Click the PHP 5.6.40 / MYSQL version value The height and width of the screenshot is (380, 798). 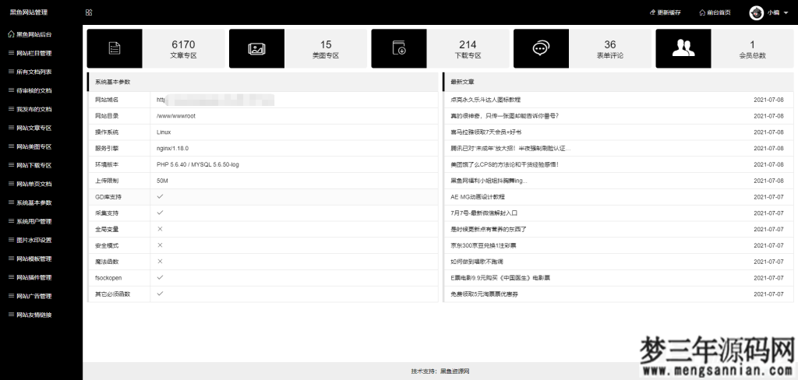[197, 165]
